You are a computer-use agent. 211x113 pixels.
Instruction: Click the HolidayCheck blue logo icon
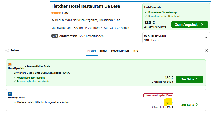point(10,94)
